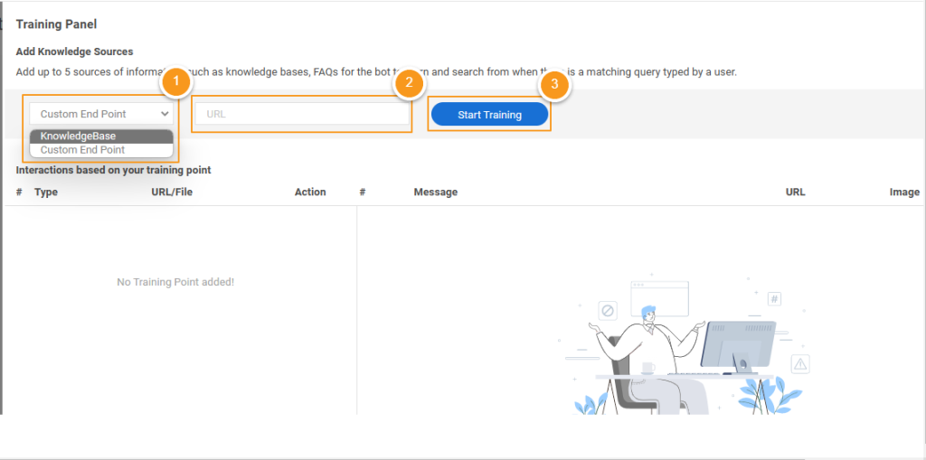
Task: Click the URL/File column header
Action: [172, 192]
